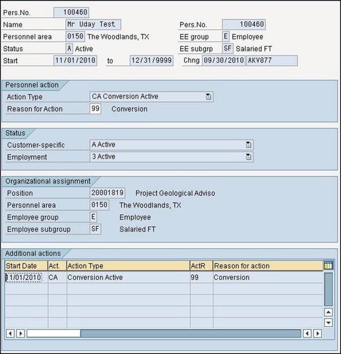The height and width of the screenshot is (354, 341).
Task: Click the far-right horizontal scroll left arrow
Action: click(307, 333)
